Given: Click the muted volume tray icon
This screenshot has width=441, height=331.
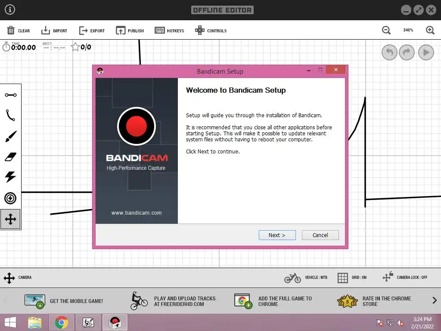Looking at the screenshot, I should (x=401, y=323).
